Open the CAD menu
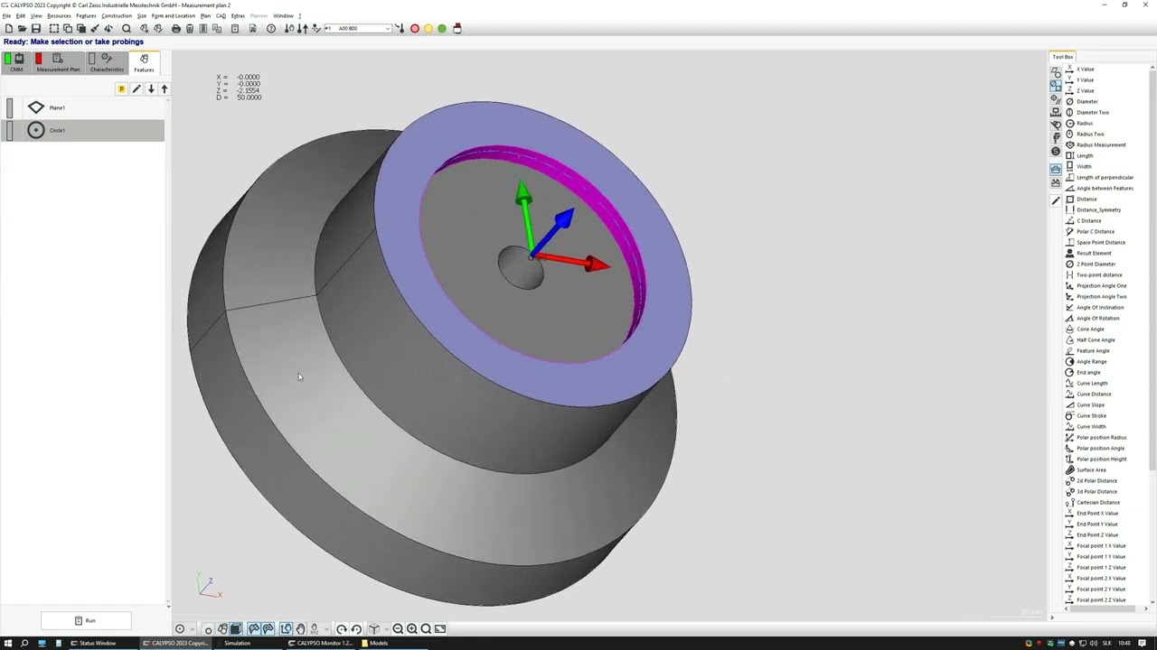 [221, 15]
